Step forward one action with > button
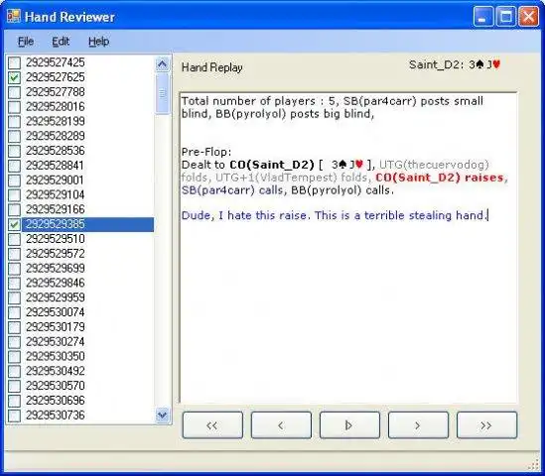The height and width of the screenshot is (476, 545). (x=418, y=425)
